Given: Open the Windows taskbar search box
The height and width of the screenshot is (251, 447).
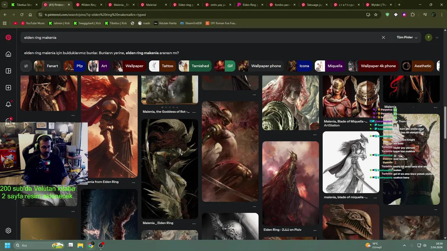Looking at the screenshot, I should pos(39,245).
